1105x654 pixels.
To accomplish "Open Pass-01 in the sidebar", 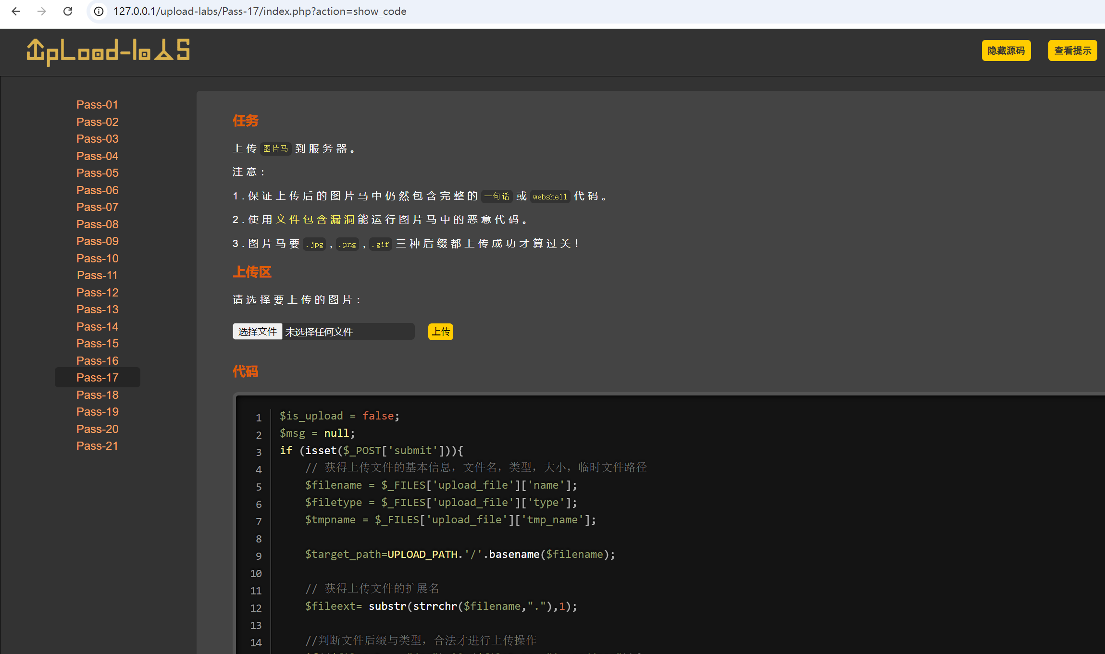I will pos(97,105).
